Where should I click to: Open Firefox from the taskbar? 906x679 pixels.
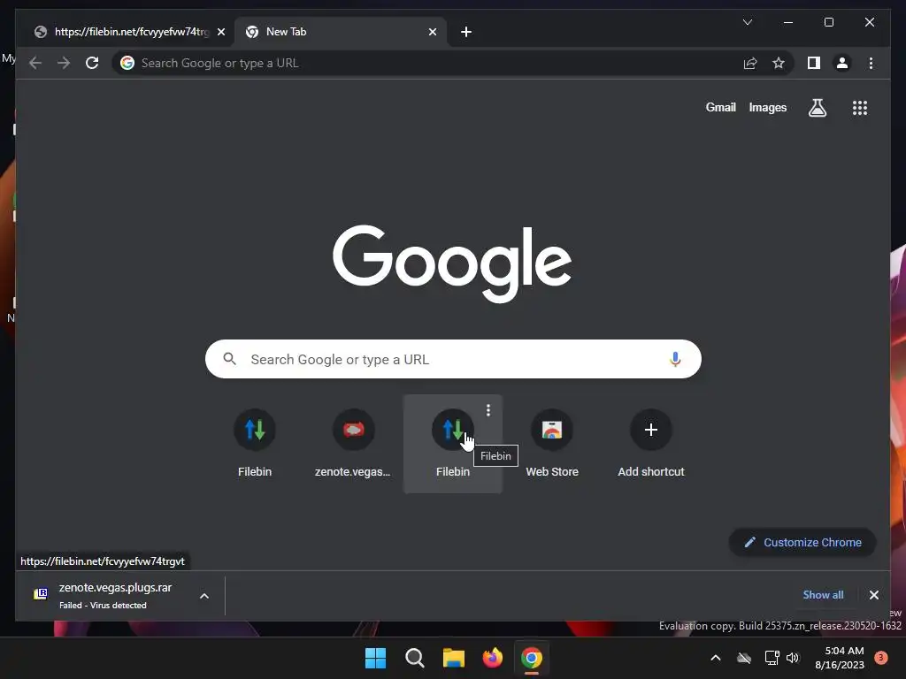(492, 658)
